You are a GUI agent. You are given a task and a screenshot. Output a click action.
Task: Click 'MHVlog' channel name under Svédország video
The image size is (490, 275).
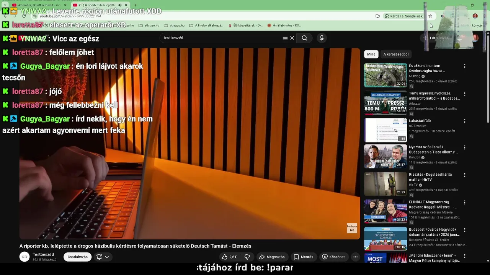[x=415, y=76]
